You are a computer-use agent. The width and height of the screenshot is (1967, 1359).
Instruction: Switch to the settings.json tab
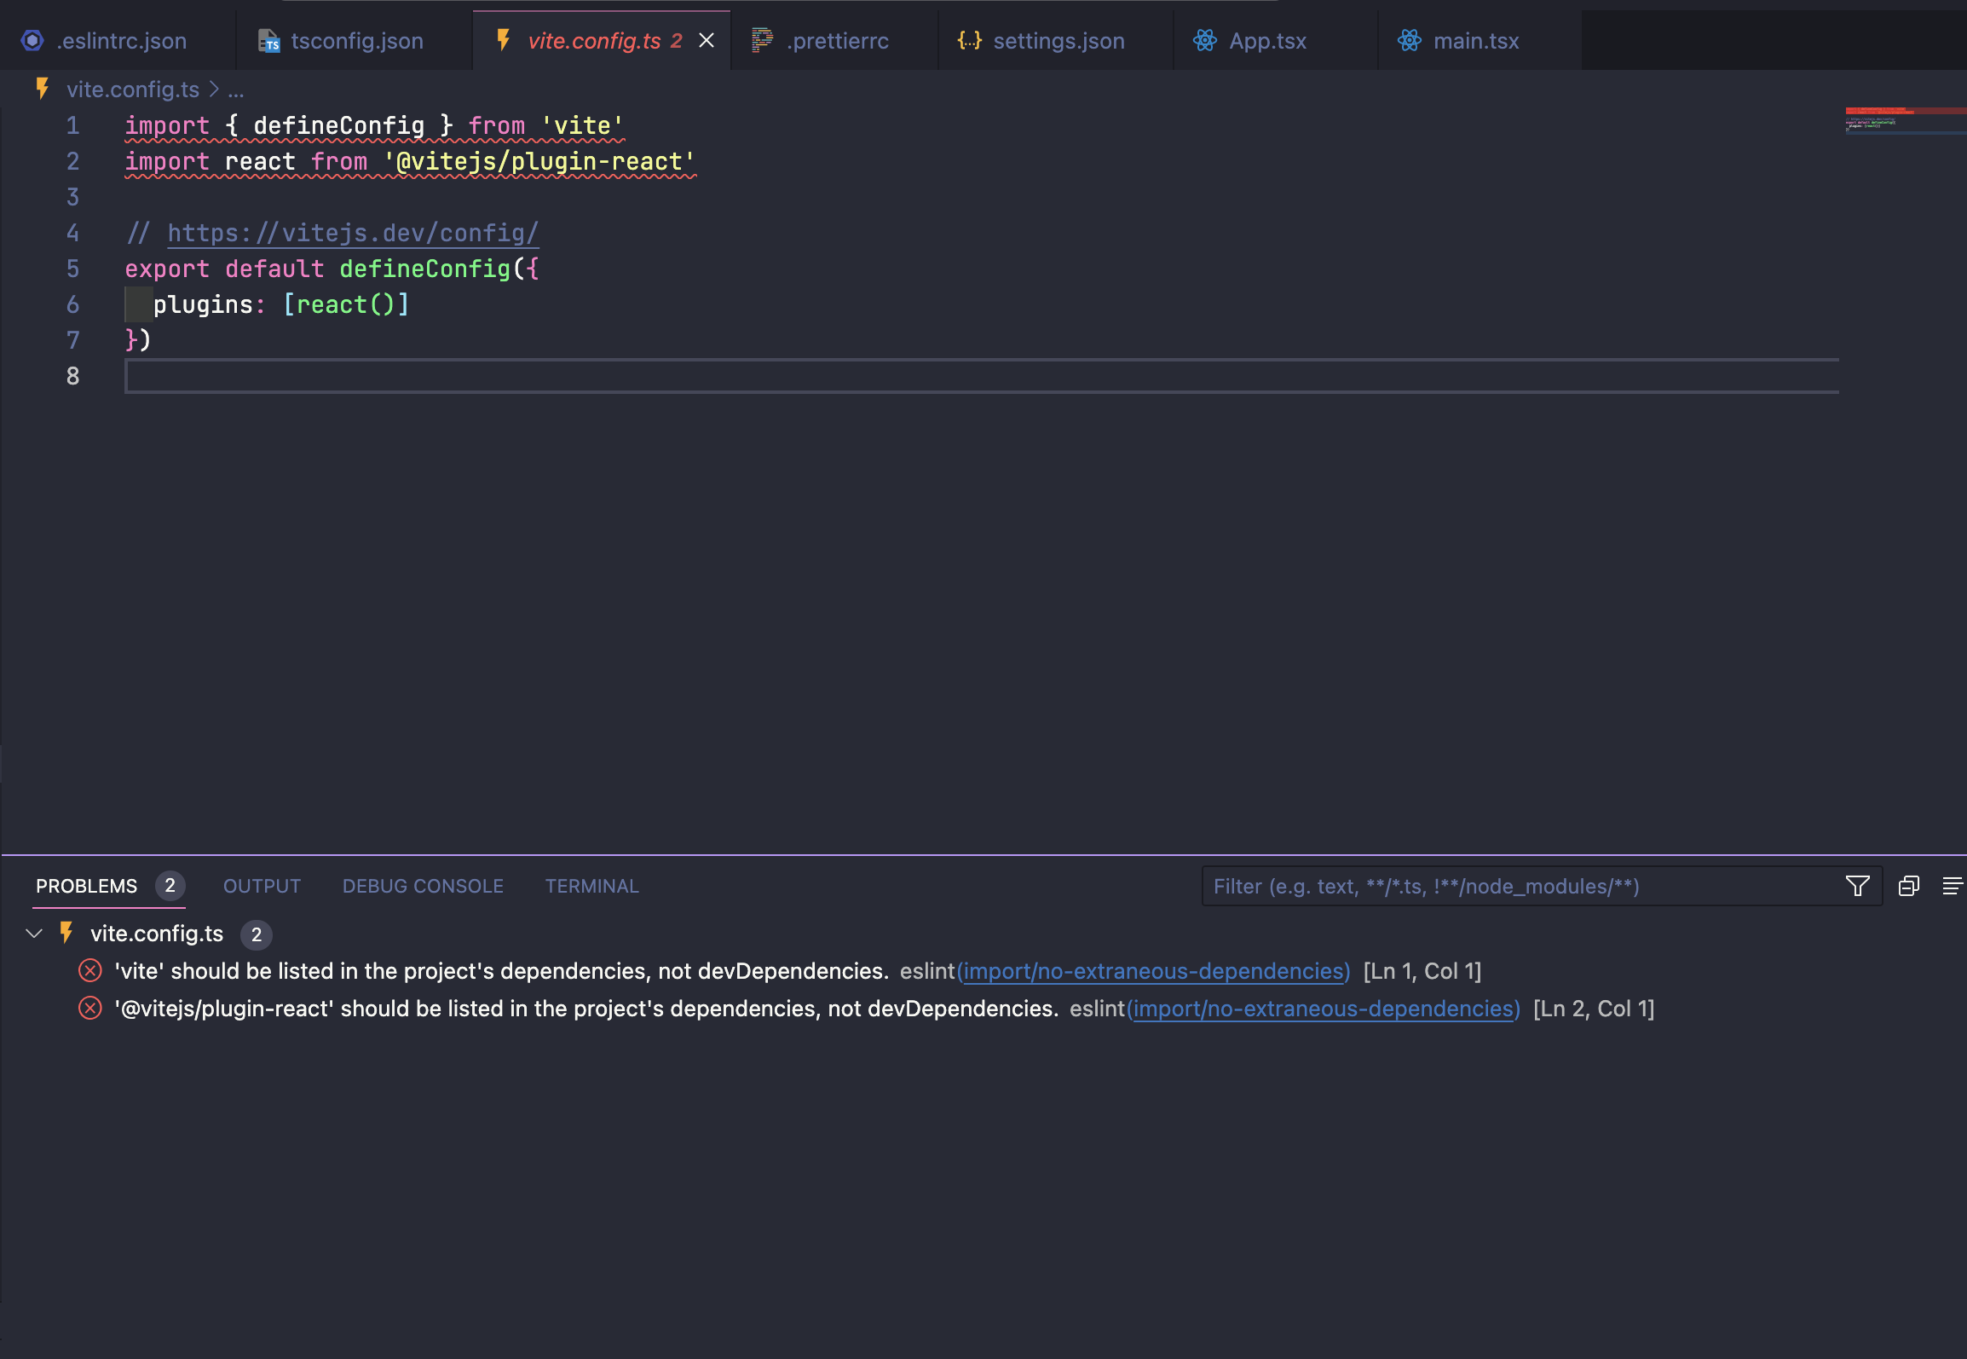click(x=1057, y=41)
